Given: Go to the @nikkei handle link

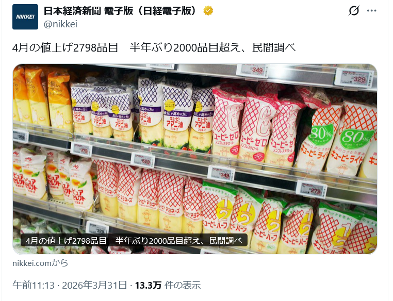Looking at the screenshot, I should 60,24.
